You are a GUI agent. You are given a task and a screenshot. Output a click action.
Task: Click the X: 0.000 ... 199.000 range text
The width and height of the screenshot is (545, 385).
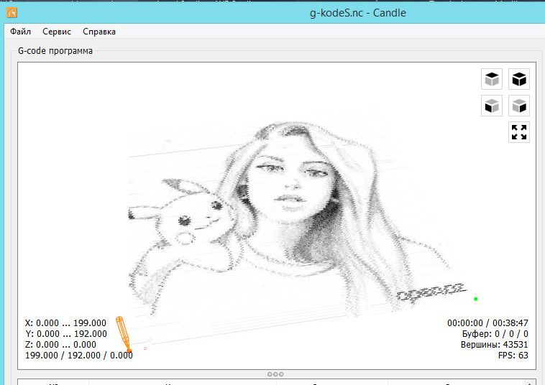65,323
